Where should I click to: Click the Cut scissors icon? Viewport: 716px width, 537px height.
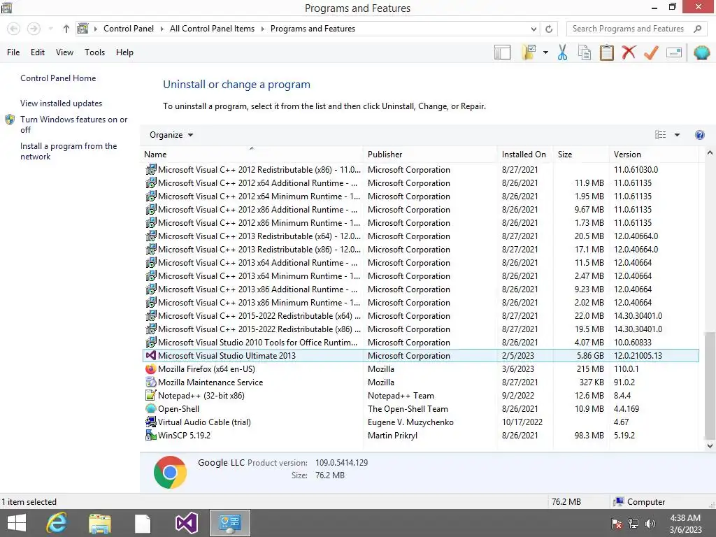pyautogui.click(x=563, y=52)
